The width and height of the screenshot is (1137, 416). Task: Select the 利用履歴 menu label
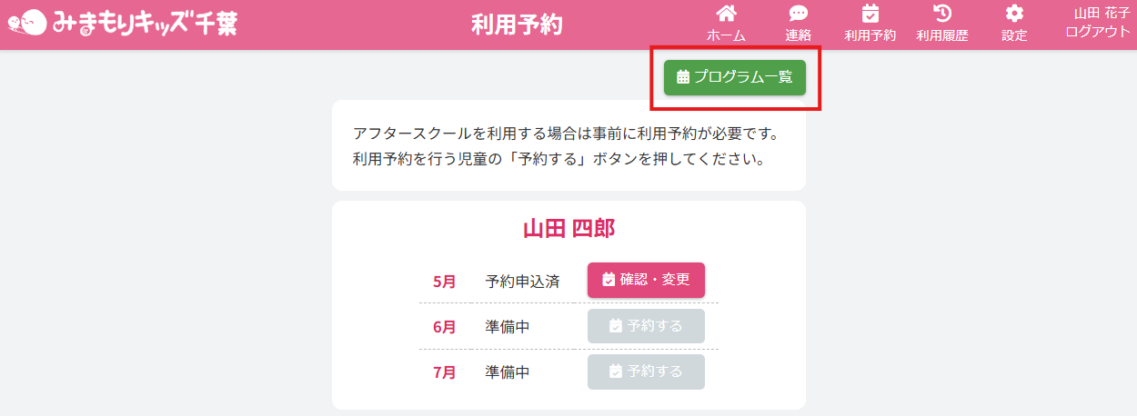[x=942, y=35]
